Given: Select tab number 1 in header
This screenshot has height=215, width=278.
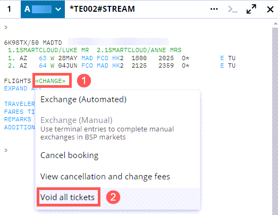Looking at the screenshot, I should tap(9, 9).
